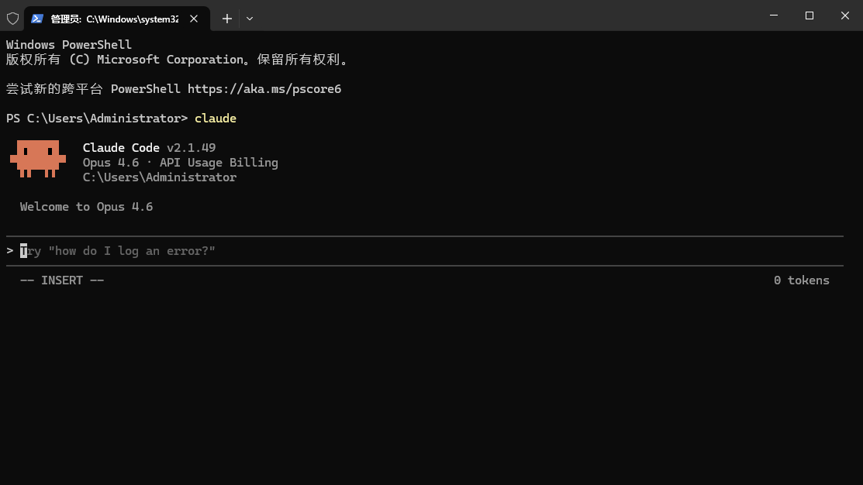Click the "Claude Code" title text
Screen dimensions: 863x485
121,148
